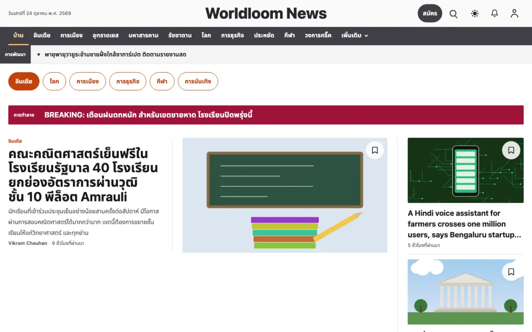The width and height of the screenshot is (532, 332).
Task: Go to the Worldloom News homepage logo
Action: [x=266, y=13]
